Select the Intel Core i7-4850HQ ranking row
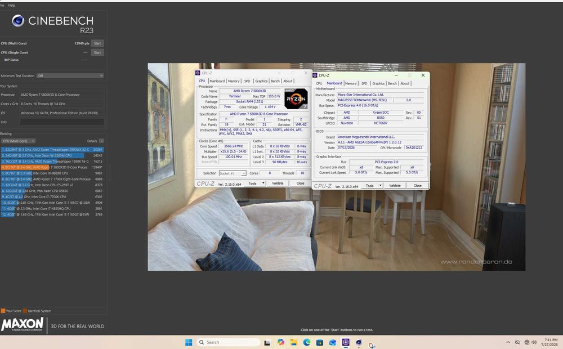The image size is (563, 349). point(52,208)
